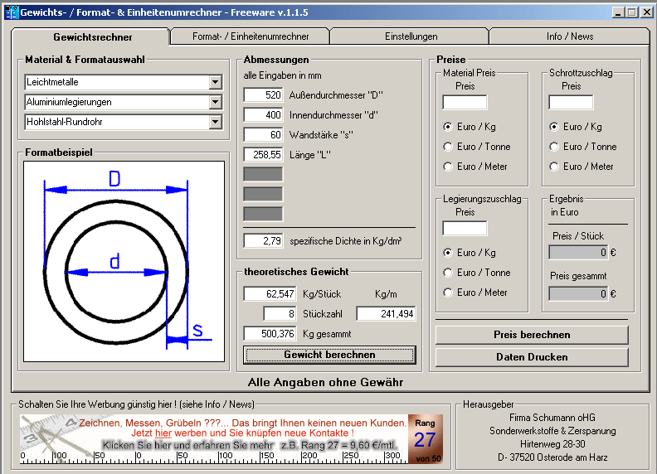Screen dimensions: 657x474
Task: Click the Material Preis input field
Action: click(x=465, y=102)
